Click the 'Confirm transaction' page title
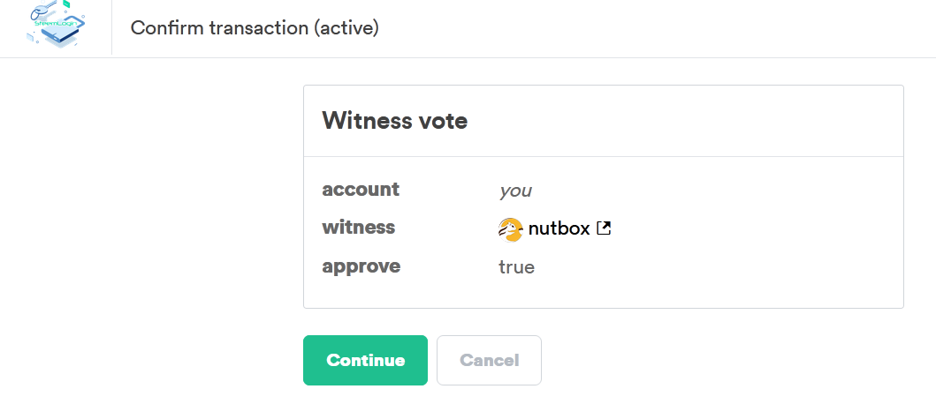 (255, 28)
